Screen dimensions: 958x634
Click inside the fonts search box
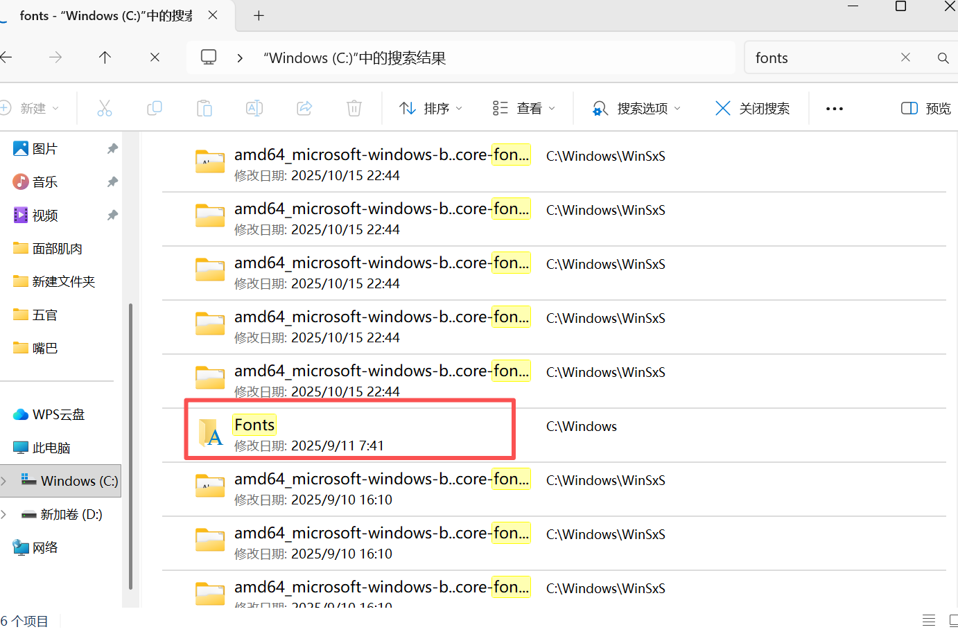pos(825,58)
